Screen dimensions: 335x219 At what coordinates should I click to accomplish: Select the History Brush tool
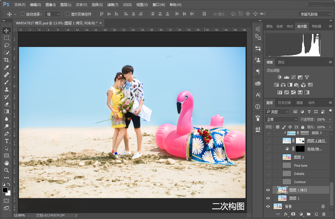7,97
